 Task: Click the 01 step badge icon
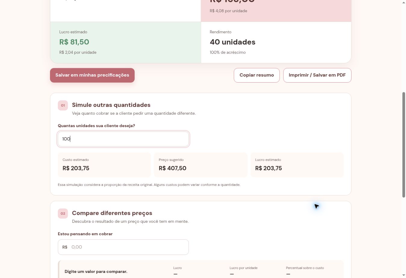point(63,105)
